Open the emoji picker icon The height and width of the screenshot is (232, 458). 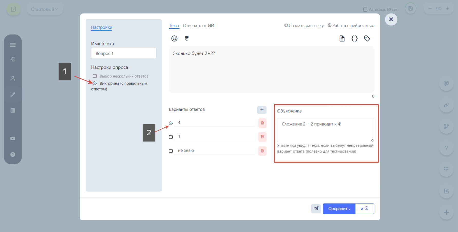[x=174, y=38]
